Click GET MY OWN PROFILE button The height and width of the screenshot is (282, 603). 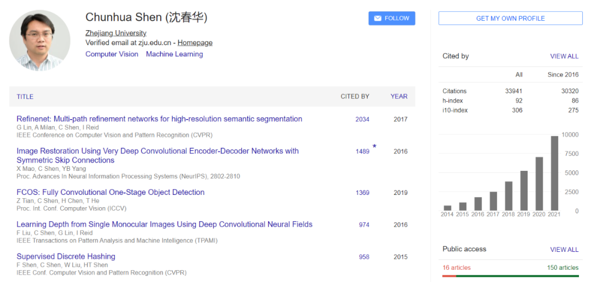tap(510, 18)
